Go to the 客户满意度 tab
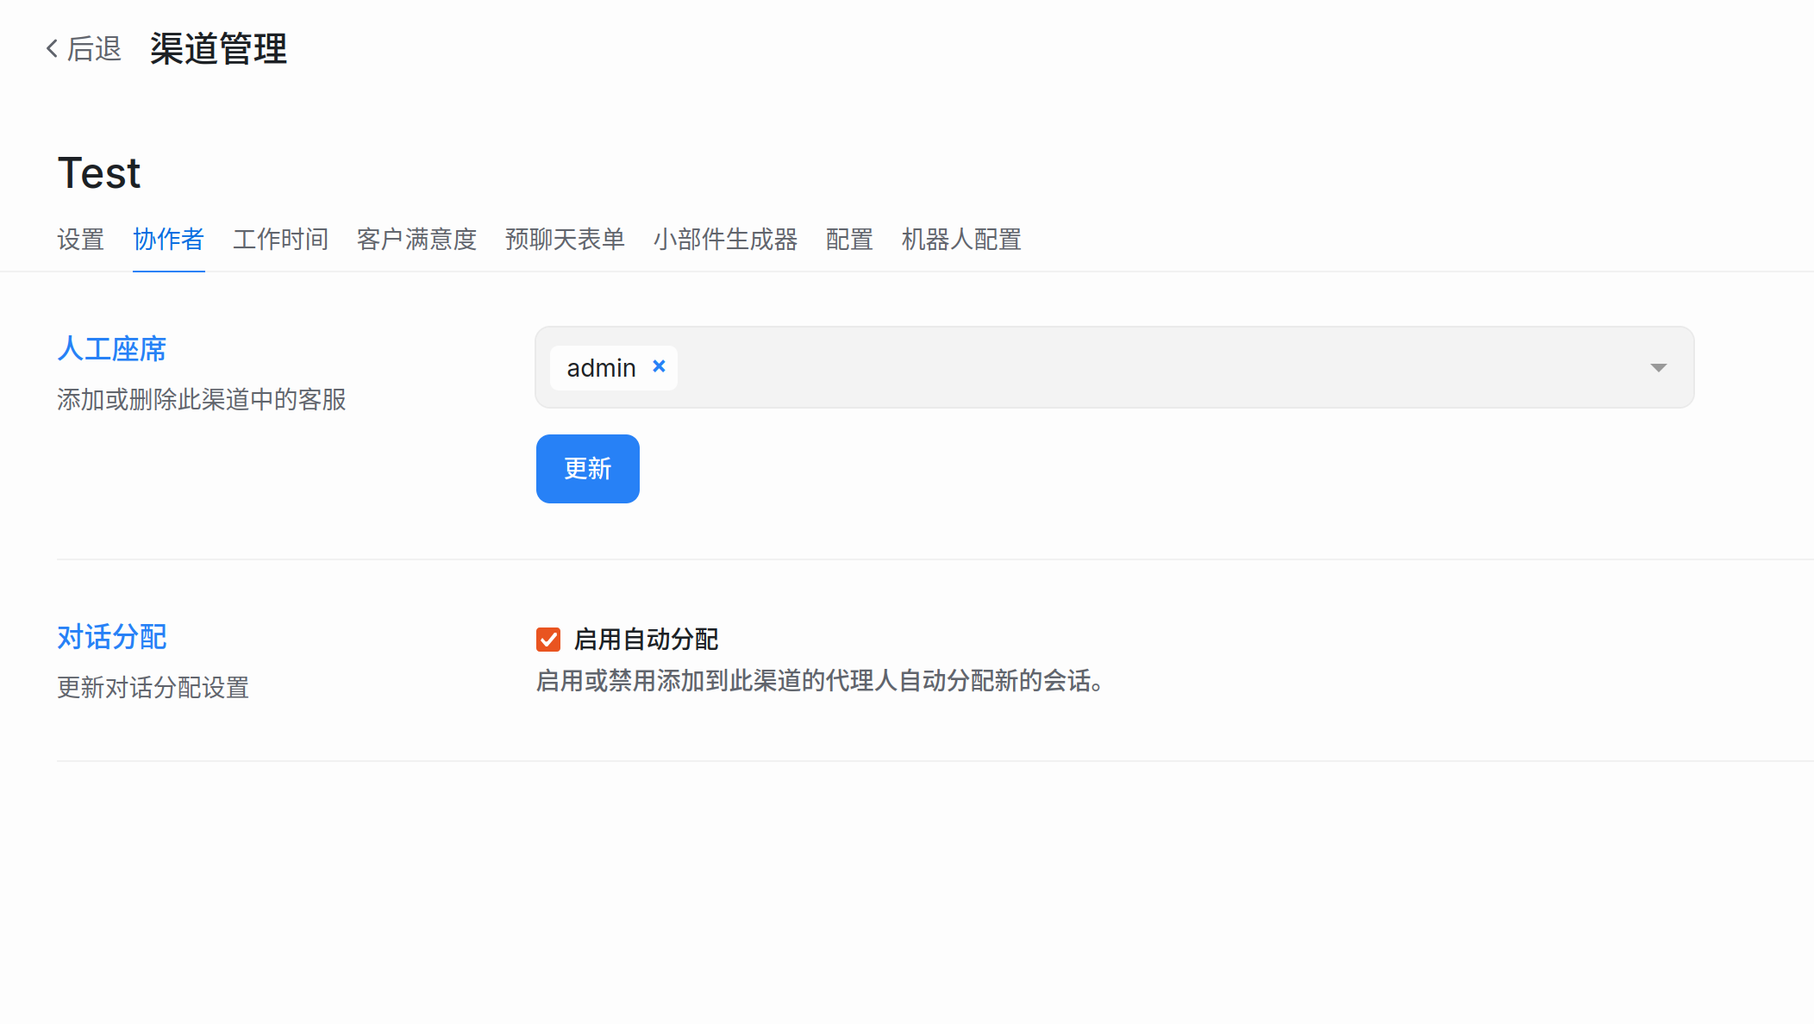 point(416,239)
